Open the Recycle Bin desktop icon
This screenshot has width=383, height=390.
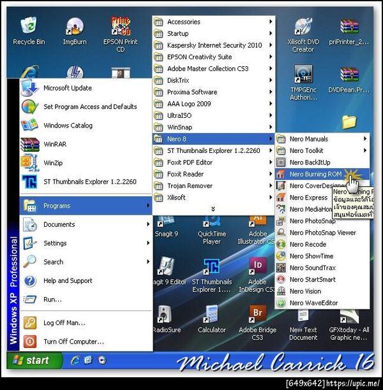click(x=29, y=25)
